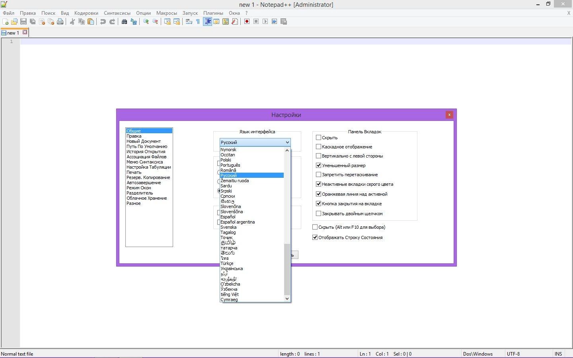Tick Закрывать двойным щелчком checkbox
This screenshot has width=573, height=358.
(318, 213)
